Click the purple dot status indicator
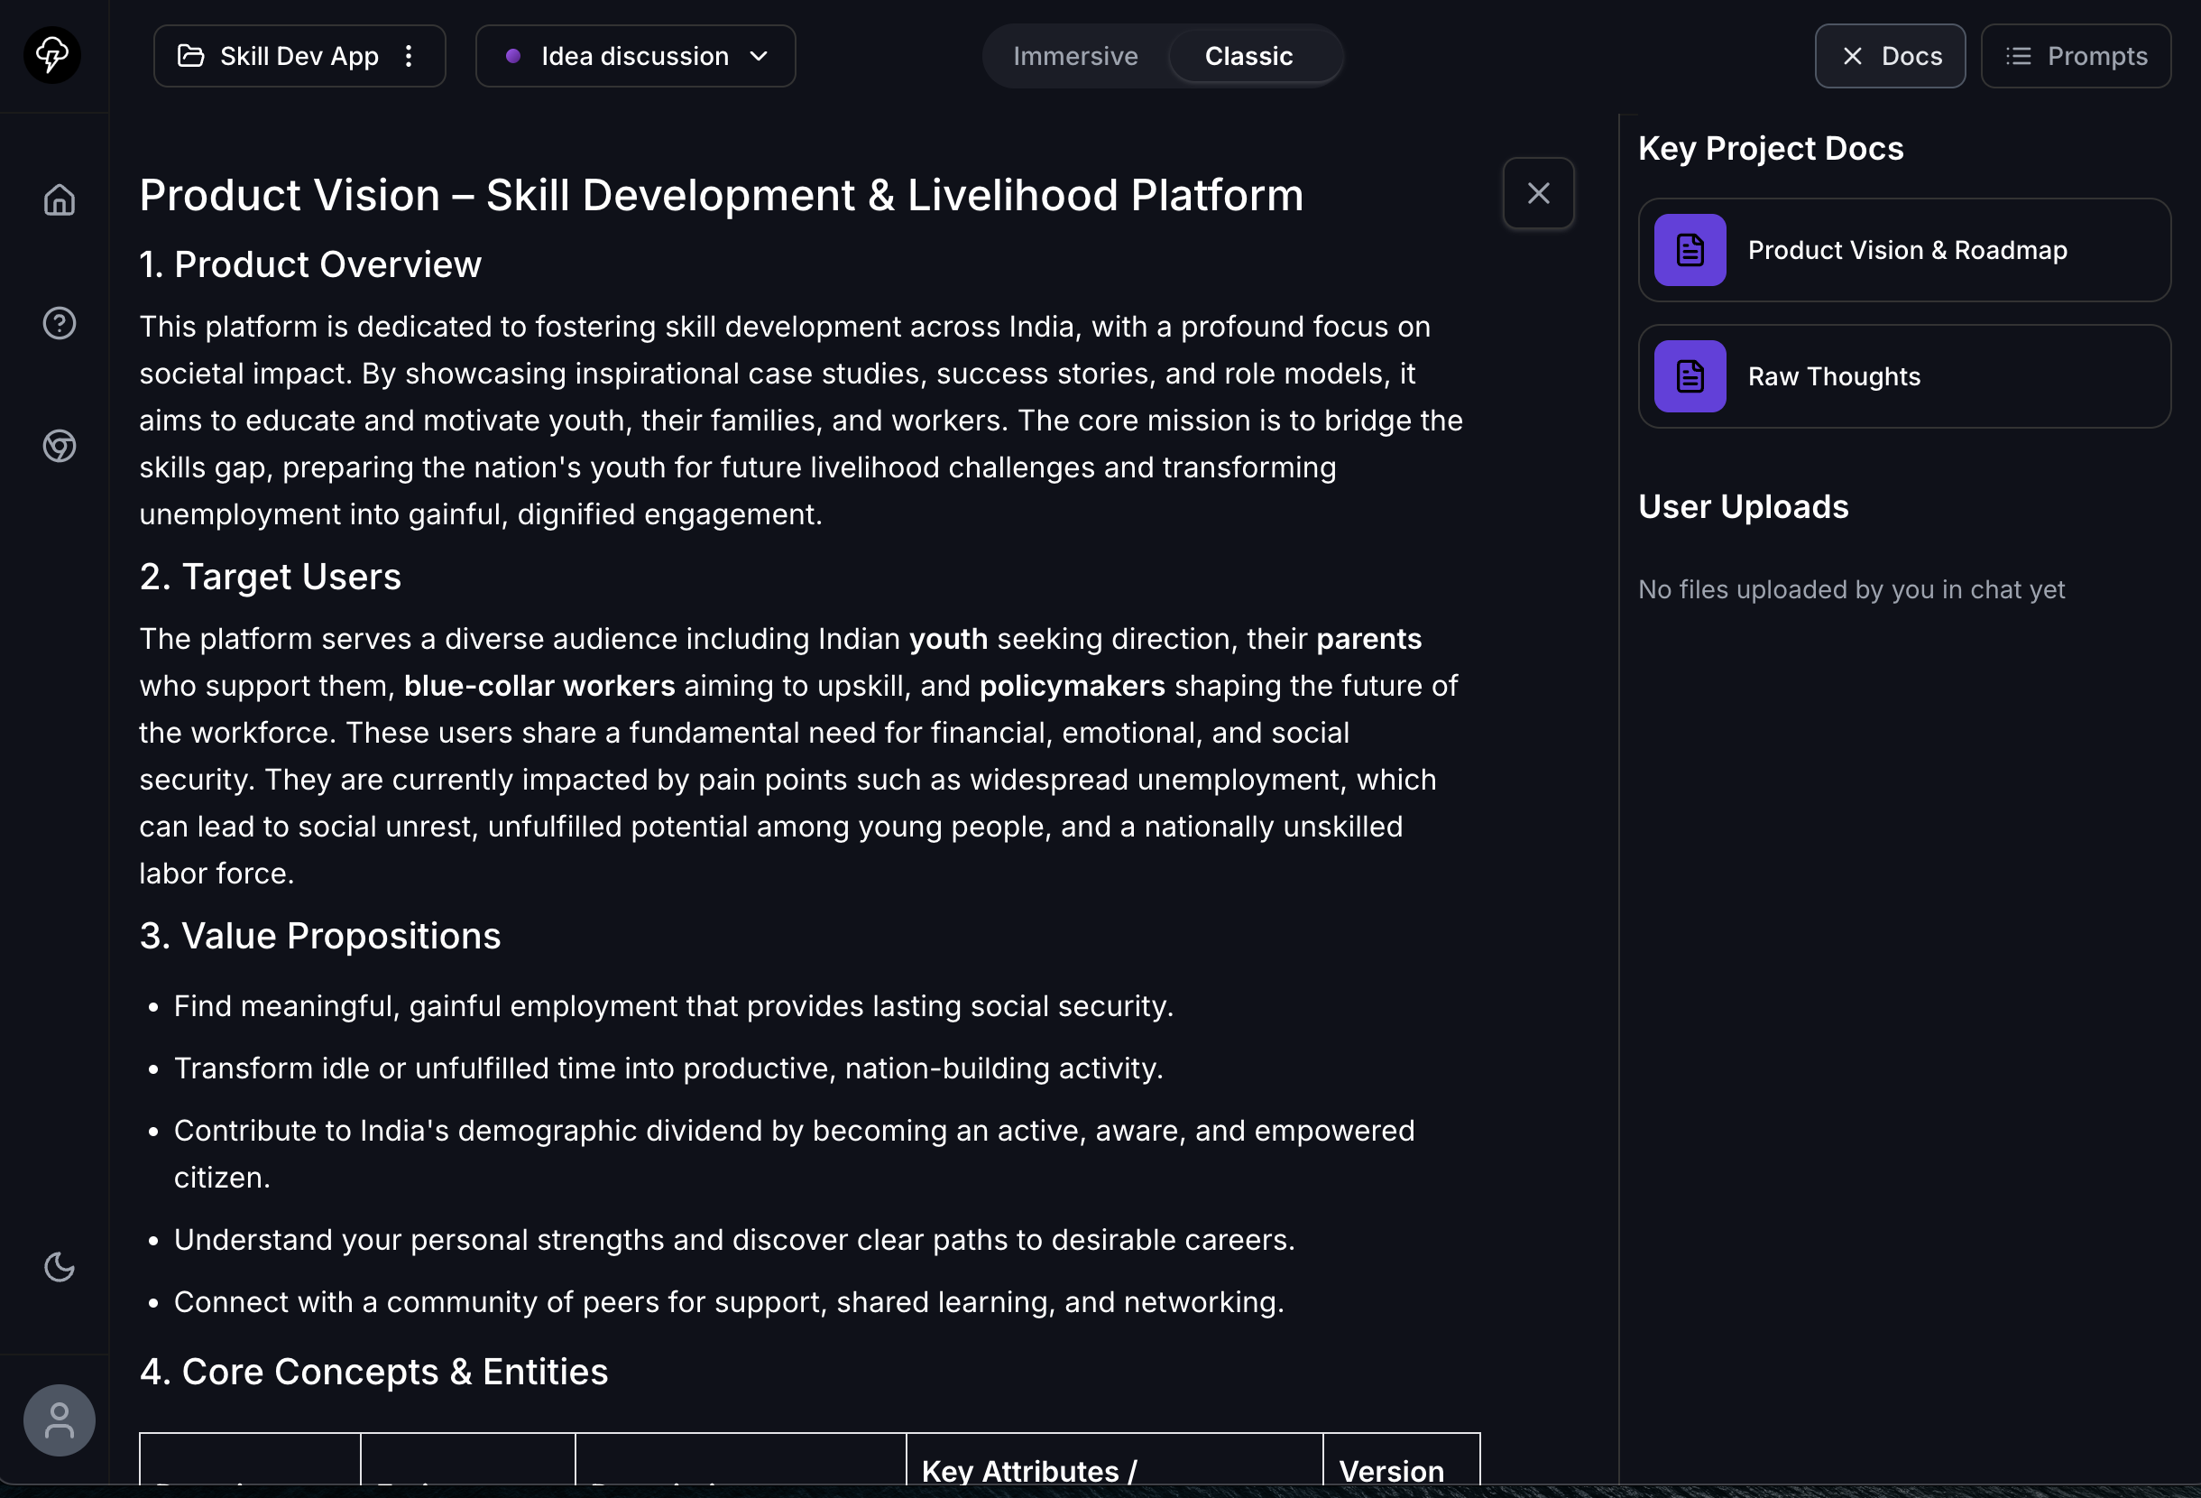Viewport: 2201px width, 1498px height. click(513, 56)
